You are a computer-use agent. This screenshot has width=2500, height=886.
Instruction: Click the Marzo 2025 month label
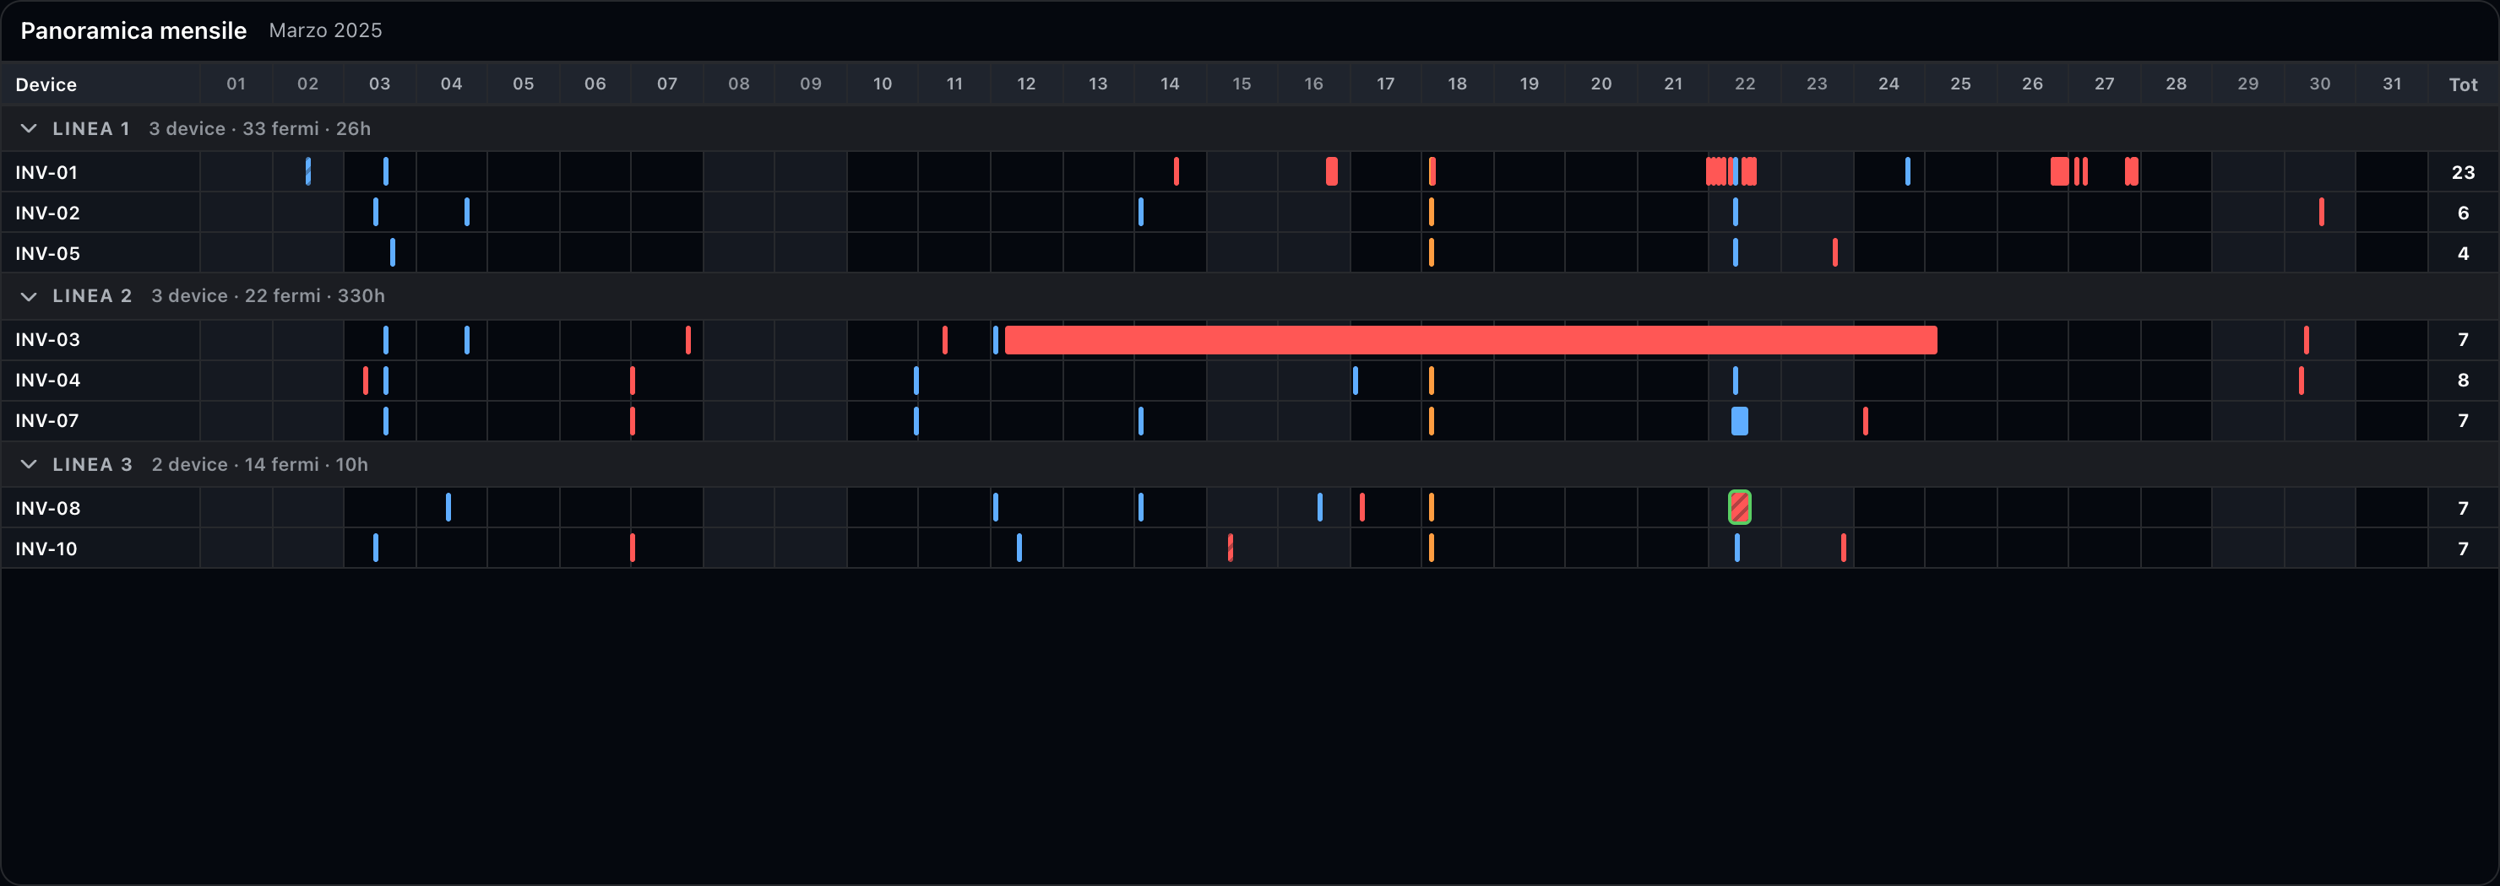coord(325,30)
